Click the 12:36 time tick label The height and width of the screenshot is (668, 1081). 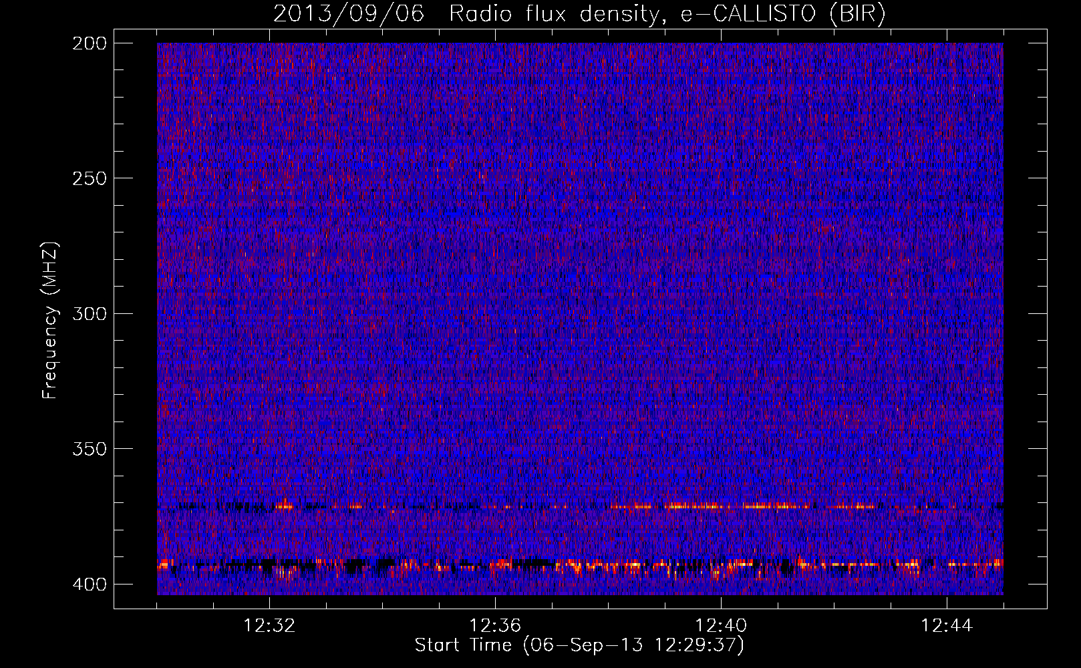(x=495, y=626)
